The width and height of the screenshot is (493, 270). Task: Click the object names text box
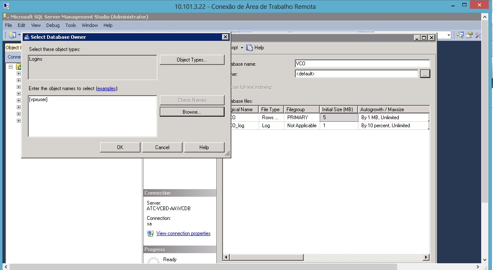92,116
